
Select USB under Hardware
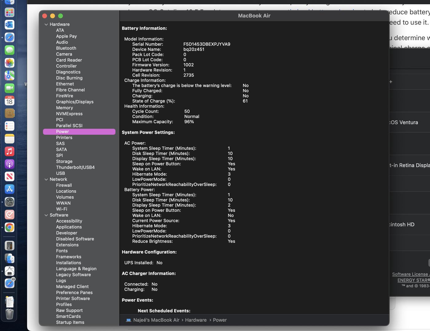click(61, 173)
